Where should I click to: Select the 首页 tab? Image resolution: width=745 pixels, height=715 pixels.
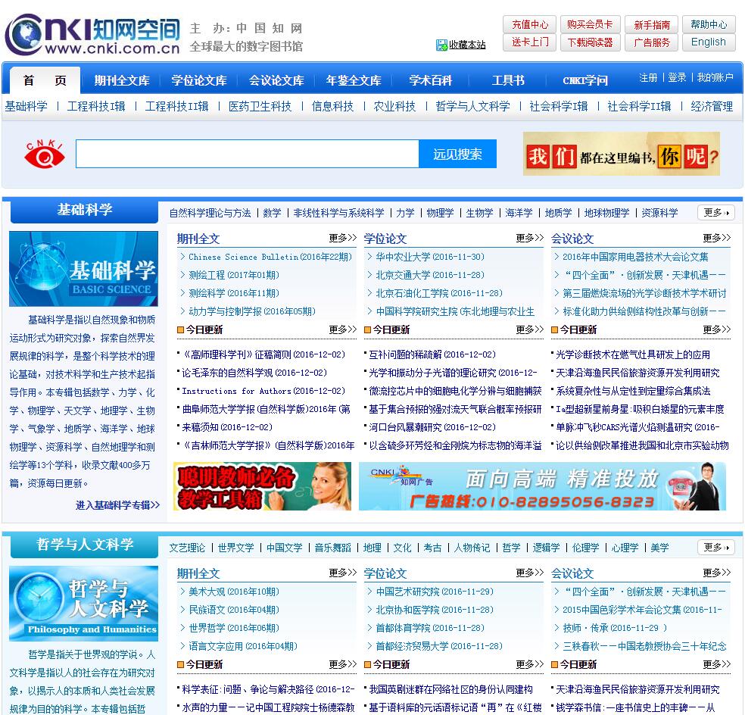pyautogui.click(x=45, y=80)
